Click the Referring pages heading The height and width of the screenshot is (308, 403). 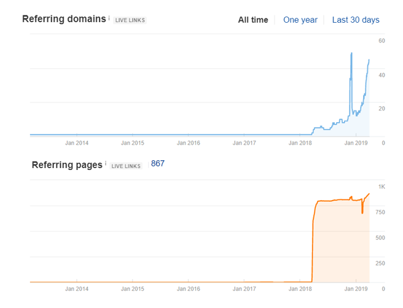tap(67, 165)
